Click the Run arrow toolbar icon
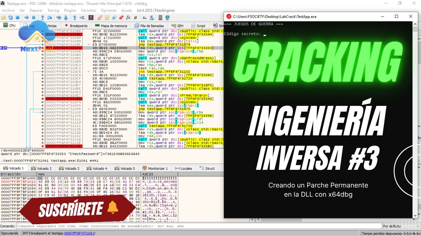Screen dimensions: 421x236 tap(27, 17)
